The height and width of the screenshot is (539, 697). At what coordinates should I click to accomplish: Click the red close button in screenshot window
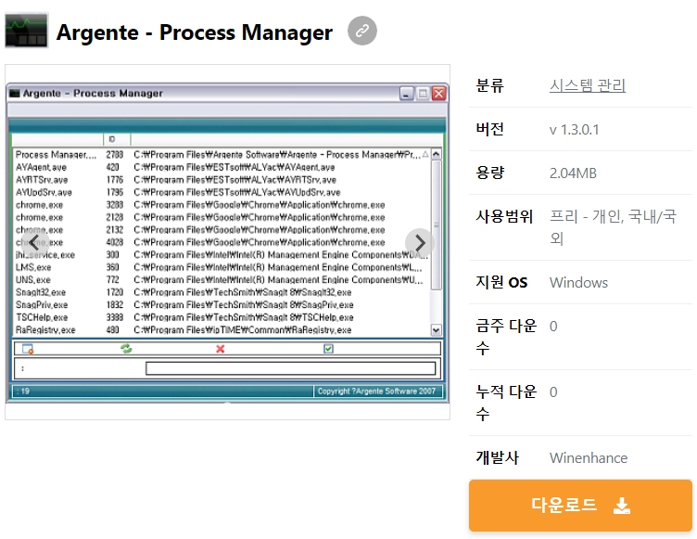[438, 94]
